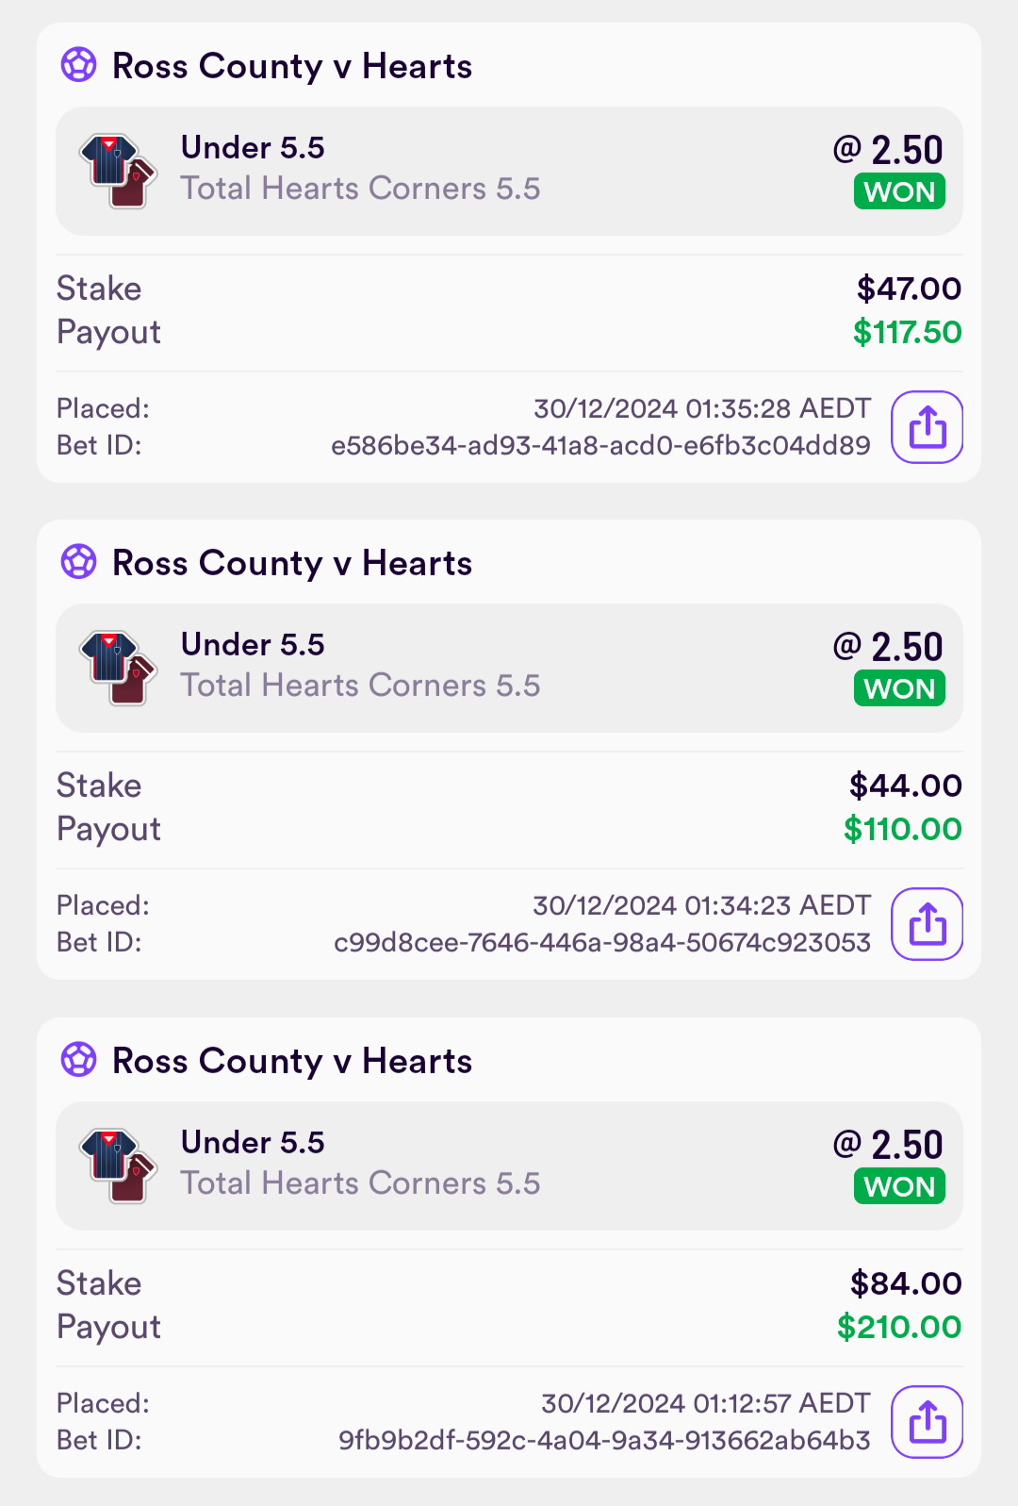Share the $84.00 stake bet slip
This screenshot has height=1506, width=1018.
pos(927,1422)
